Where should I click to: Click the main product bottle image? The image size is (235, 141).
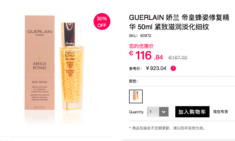pyautogui.click(x=72, y=66)
